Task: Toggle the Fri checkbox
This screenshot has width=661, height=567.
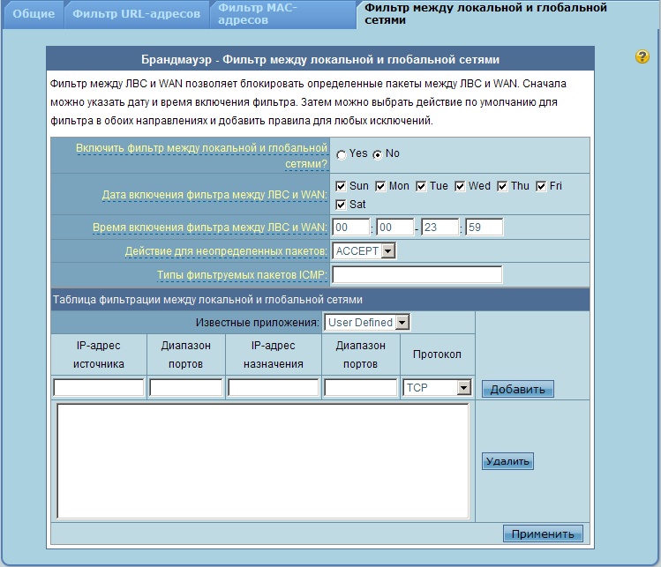Action: 541,186
